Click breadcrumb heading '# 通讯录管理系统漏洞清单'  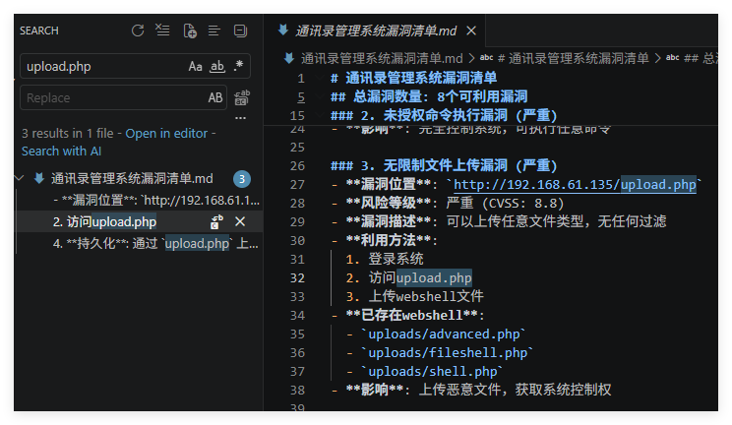click(x=574, y=58)
